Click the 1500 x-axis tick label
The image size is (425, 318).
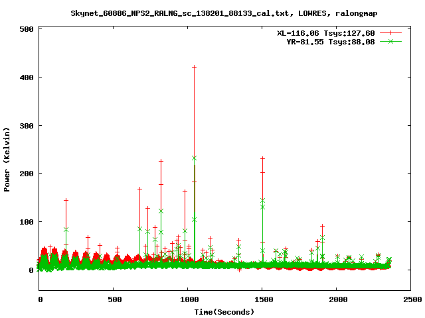click(x=264, y=299)
